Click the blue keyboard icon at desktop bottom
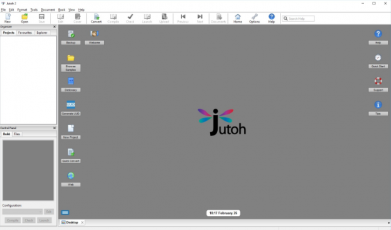The image size is (391, 230). (65, 213)
